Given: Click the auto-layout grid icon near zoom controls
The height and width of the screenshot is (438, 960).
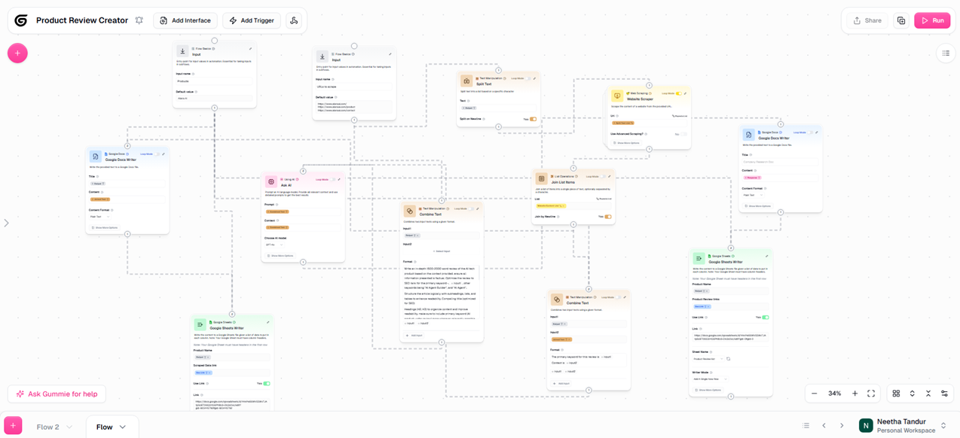Looking at the screenshot, I should [x=896, y=393].
